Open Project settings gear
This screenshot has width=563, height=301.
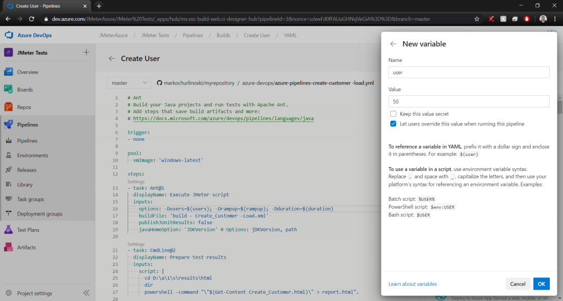pyautogui.click(x=9, y=293)
